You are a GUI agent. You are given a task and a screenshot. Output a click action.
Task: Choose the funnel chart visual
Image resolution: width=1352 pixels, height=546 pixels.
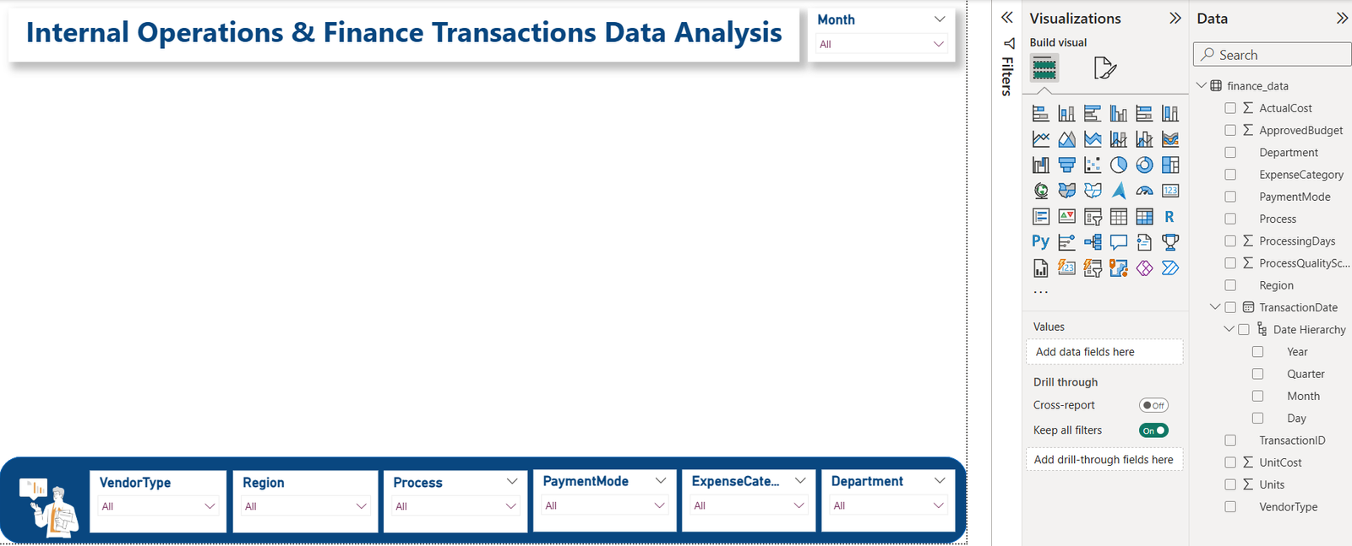(1067, 165)
